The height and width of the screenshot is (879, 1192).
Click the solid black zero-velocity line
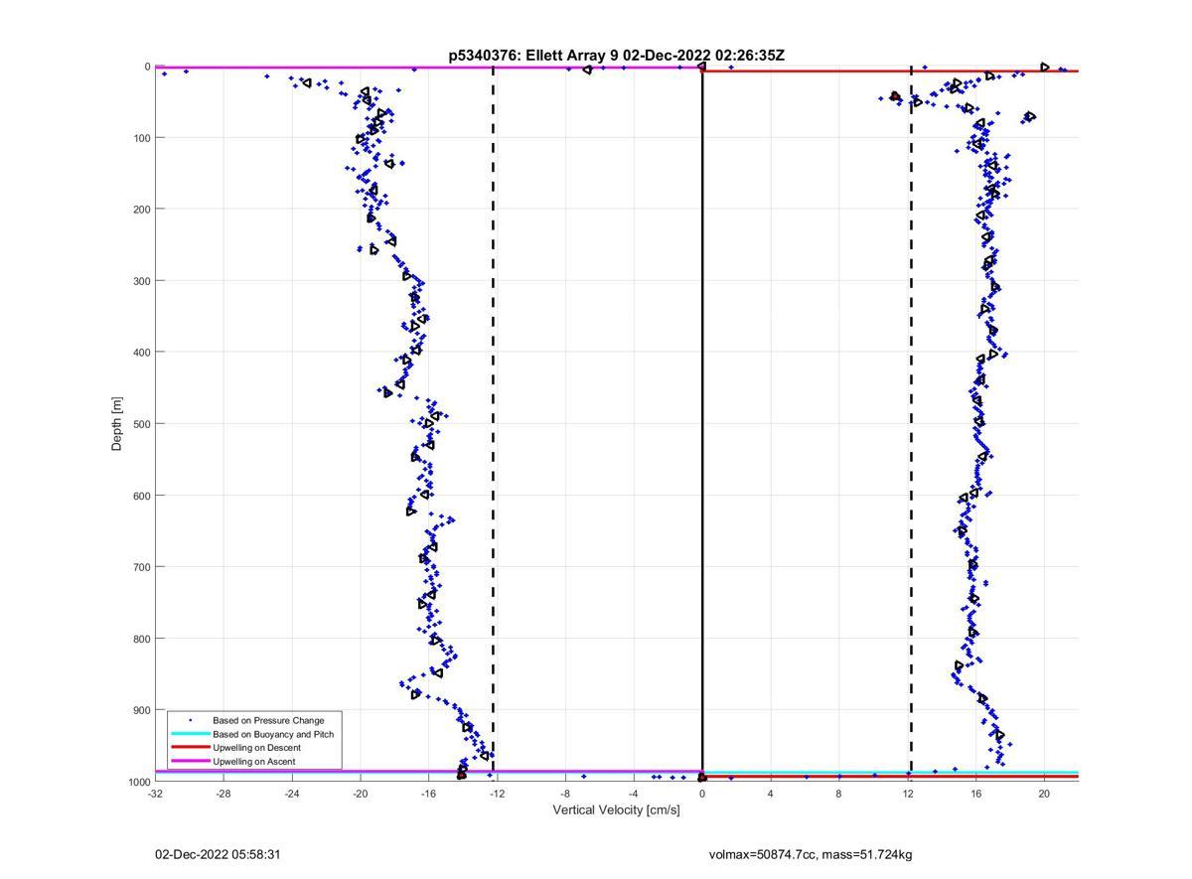coord(702,397)
